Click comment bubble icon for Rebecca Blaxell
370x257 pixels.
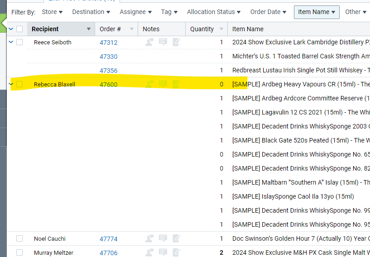[x=163, y=84]
